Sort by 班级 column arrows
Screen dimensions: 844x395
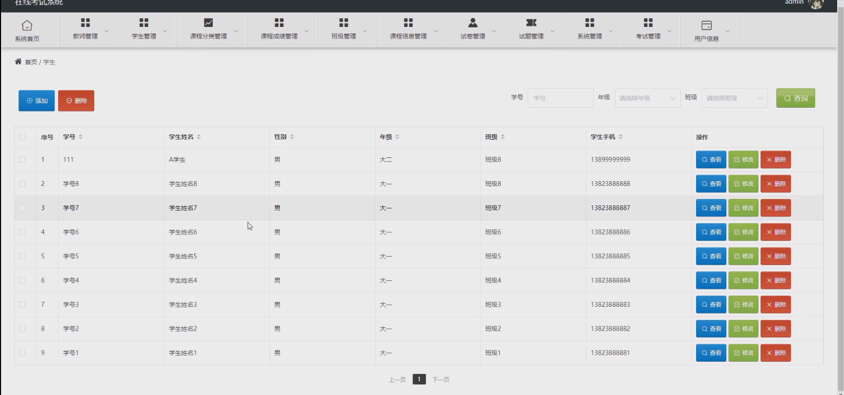tap(503, 137)
